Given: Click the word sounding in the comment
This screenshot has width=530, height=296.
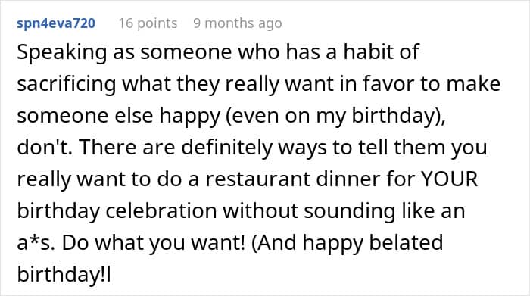Looking at the screenshot, I should click(x=349, y=211).
